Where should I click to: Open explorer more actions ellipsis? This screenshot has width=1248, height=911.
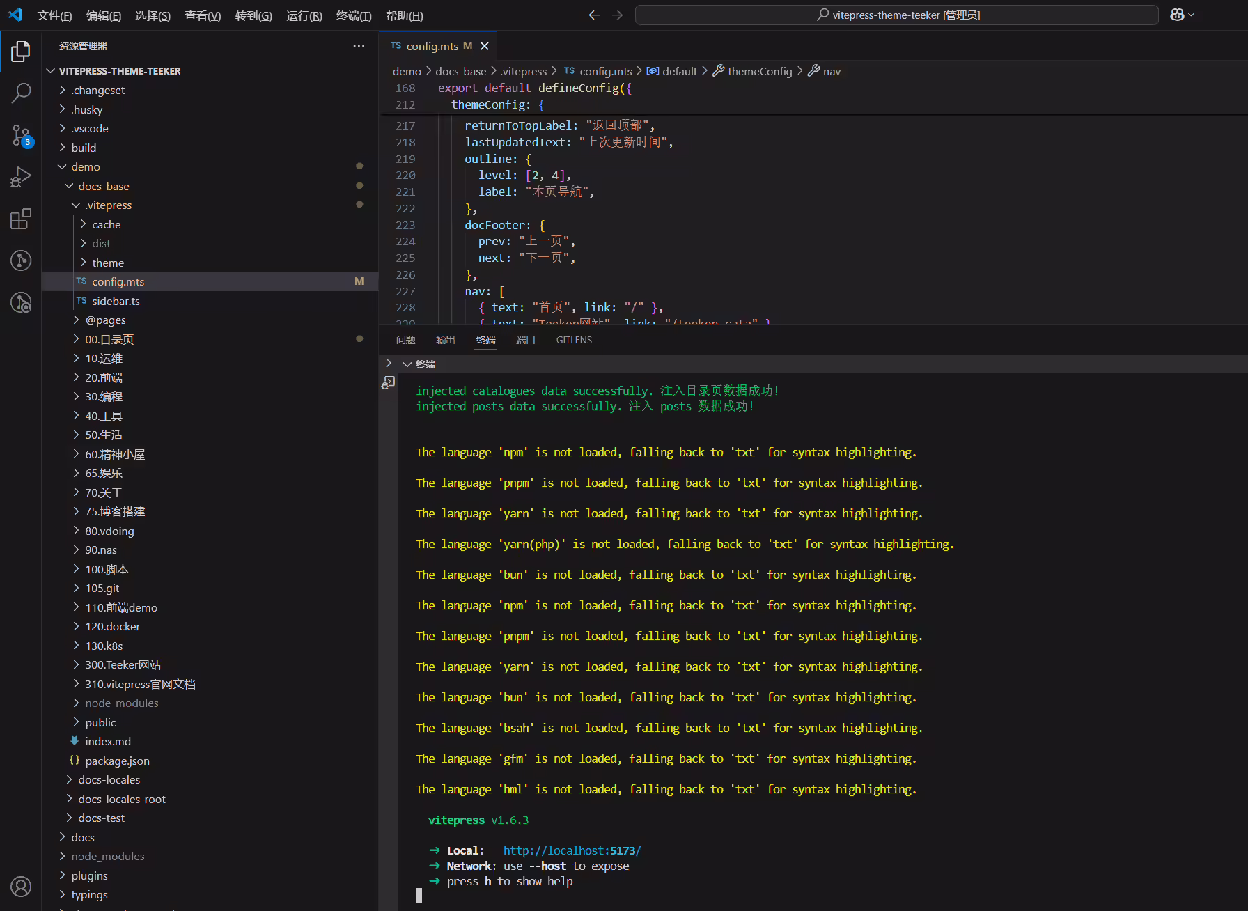(x=359, y=46)
